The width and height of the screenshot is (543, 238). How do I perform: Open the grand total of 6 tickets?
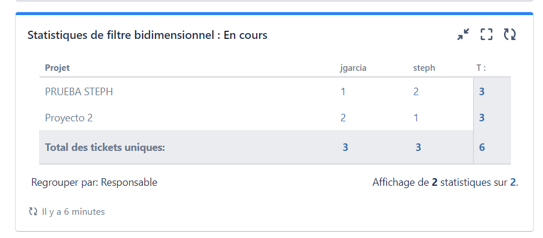pos(482,147)
